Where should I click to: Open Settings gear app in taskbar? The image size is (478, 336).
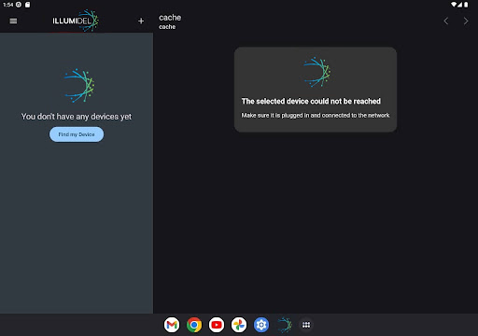(261, 325)
